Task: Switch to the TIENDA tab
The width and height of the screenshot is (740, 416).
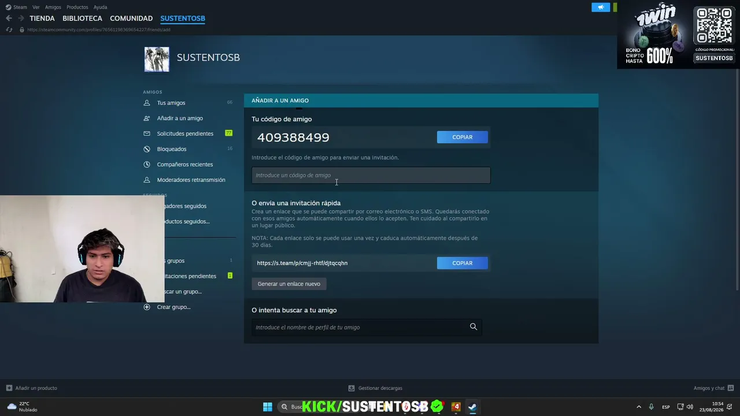Action: point(42,18)
